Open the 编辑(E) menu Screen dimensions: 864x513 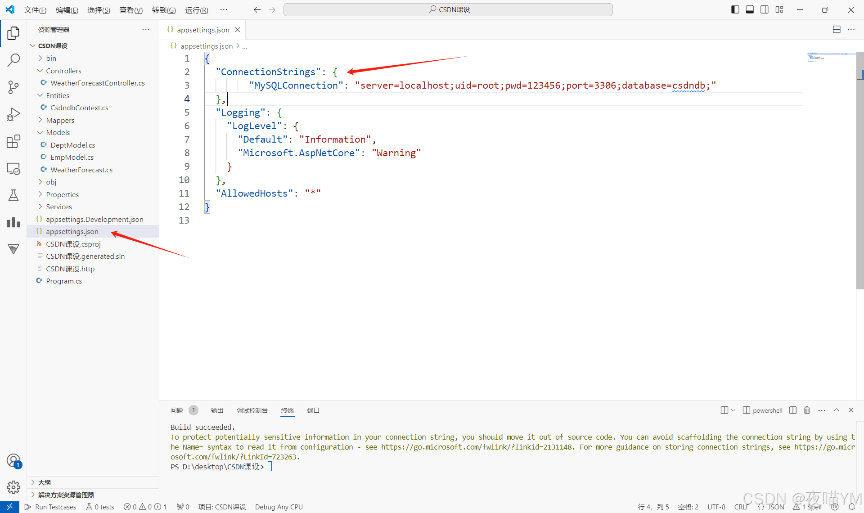pos(67,10)
